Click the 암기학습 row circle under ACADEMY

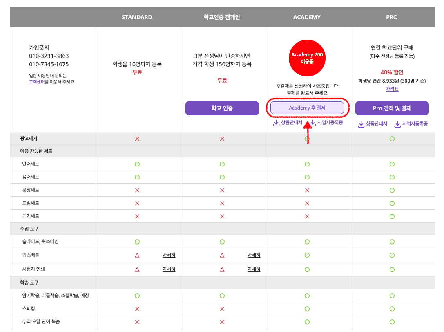[307, 296]
